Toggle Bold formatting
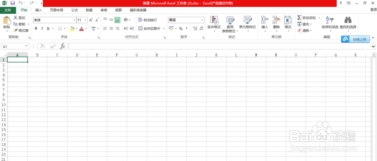 [36, 28]
